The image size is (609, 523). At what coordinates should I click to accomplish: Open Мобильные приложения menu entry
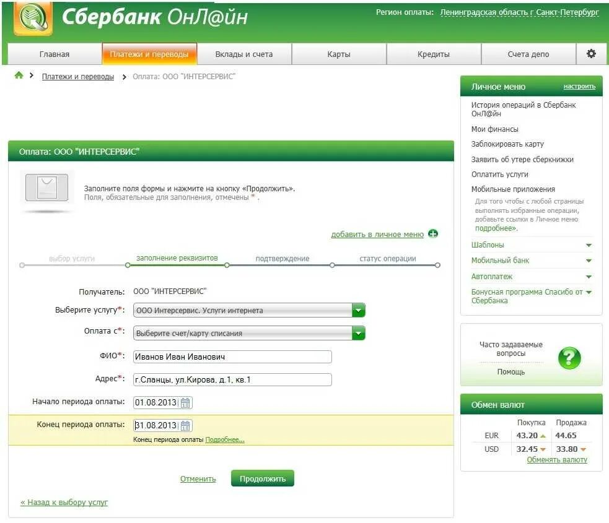tap(513, 189)
